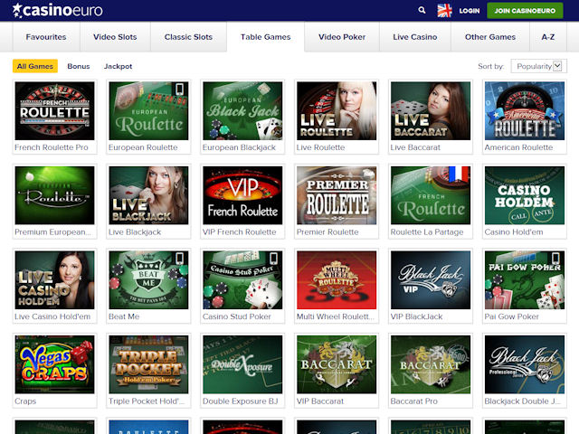Switch to the Other Games tab
The height and width of the screenshot is (434, 579).
490,37
